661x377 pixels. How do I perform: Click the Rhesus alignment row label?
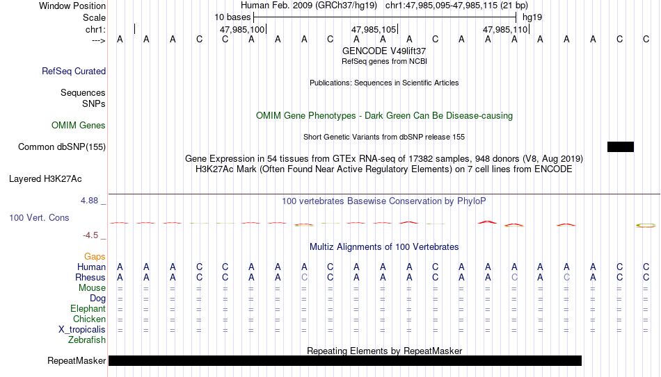pos(90,278)
